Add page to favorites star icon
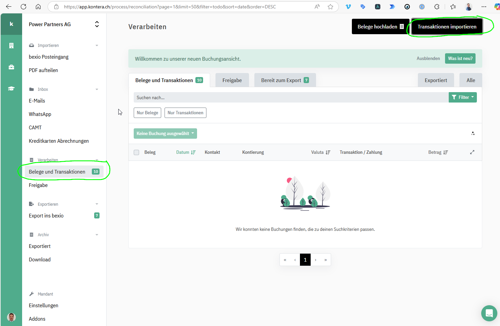 point(330,7)
